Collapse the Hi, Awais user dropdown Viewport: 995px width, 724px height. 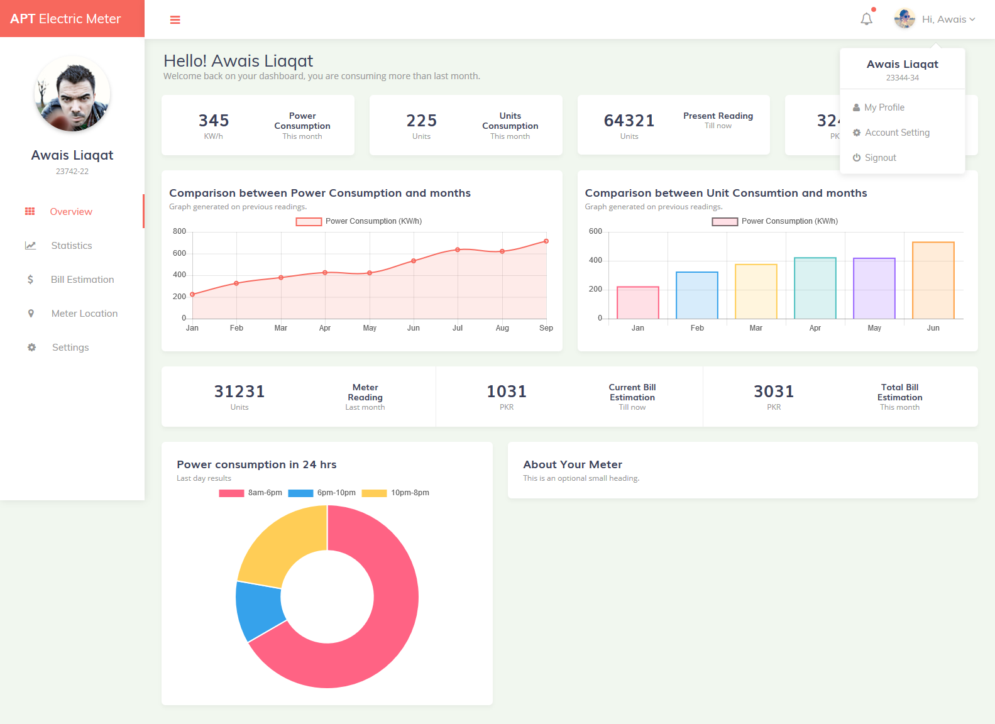pos(948,19)
